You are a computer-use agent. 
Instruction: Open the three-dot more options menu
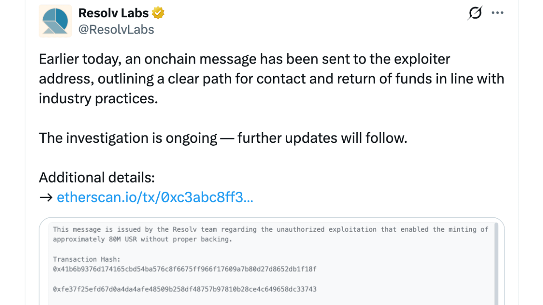(498, 13)
